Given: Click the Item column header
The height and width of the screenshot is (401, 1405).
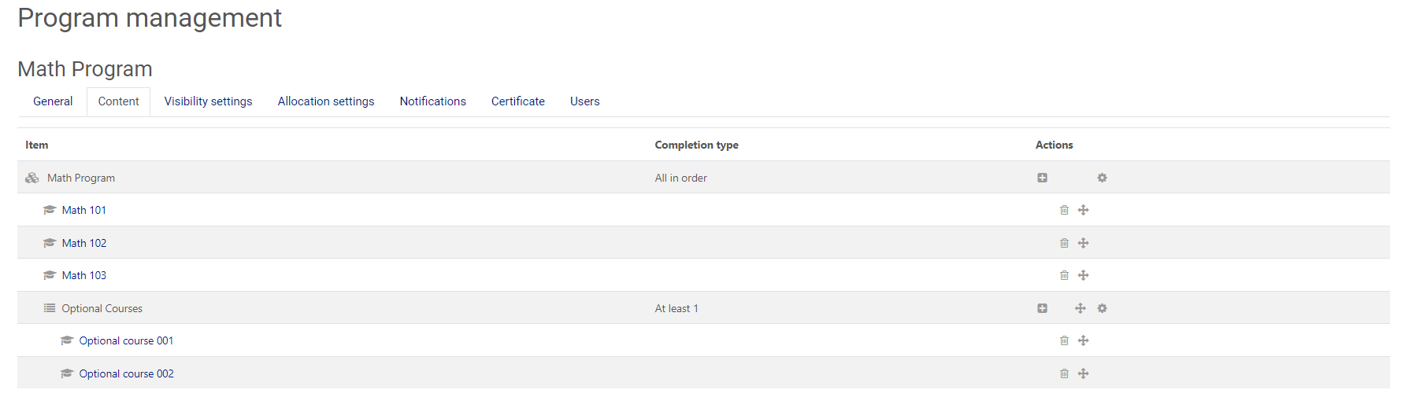Looking at the screenshot, I should pyautogui.click(x=36, y=145).
